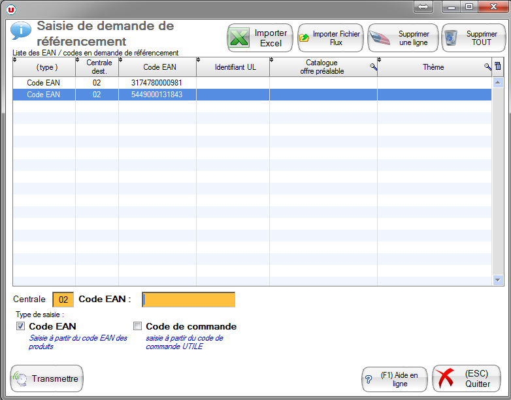Click the Excel icon on Importer Excel
The height and width of the screenshot is (400, 511).
click(x=240, y=38)
